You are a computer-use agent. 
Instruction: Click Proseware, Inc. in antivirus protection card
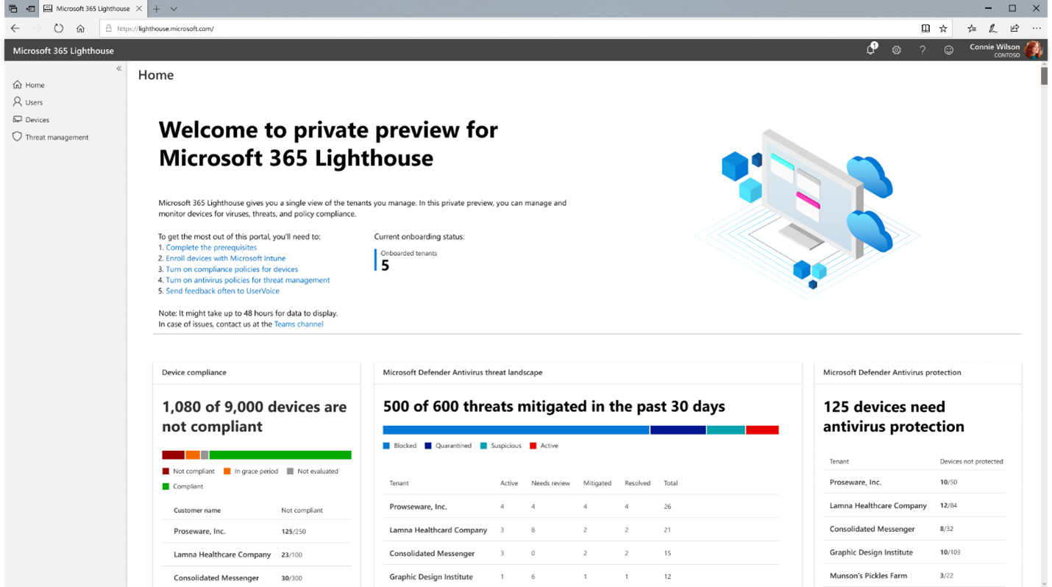tap(855, 483)
